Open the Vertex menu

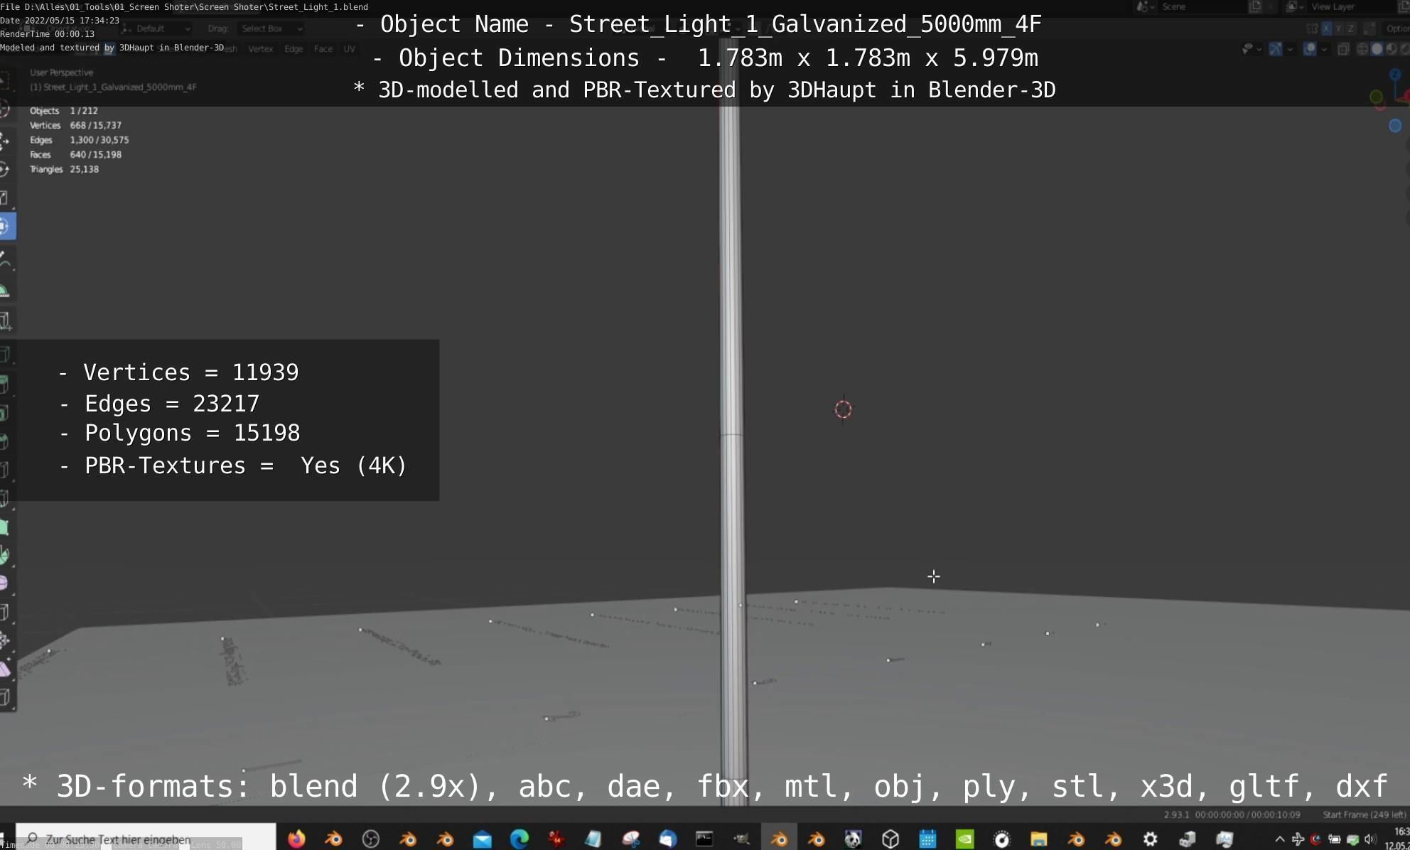[260, 49]
